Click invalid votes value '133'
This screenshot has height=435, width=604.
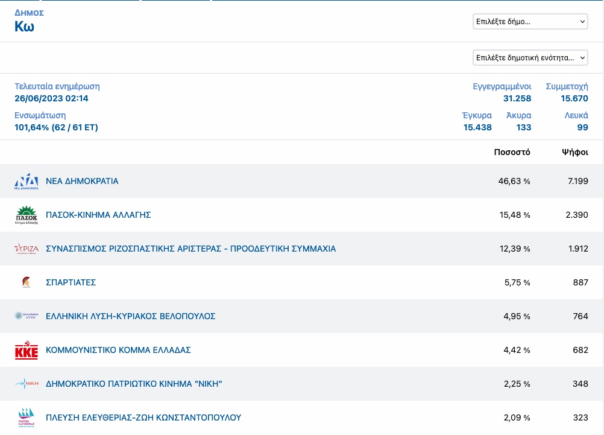coord(524,127)
